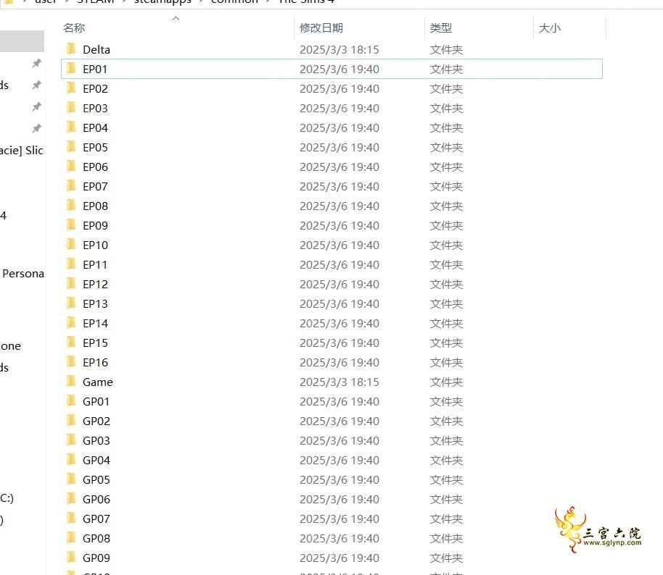Viewport: 663px width, 575px height.
Task: Select the folder name GP07
Action: coord(96,519)
